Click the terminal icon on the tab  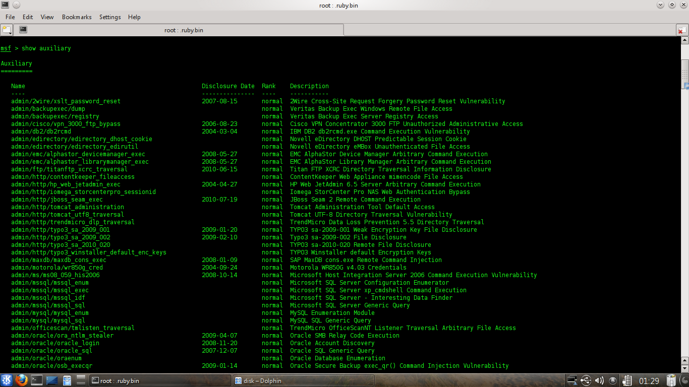coord(23,30)
